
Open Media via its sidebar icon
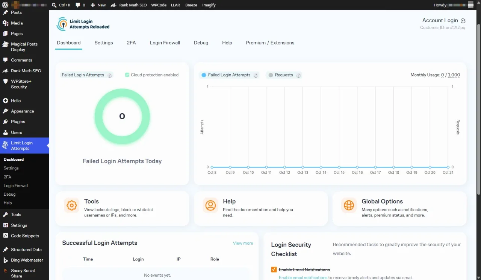point(5,23)
